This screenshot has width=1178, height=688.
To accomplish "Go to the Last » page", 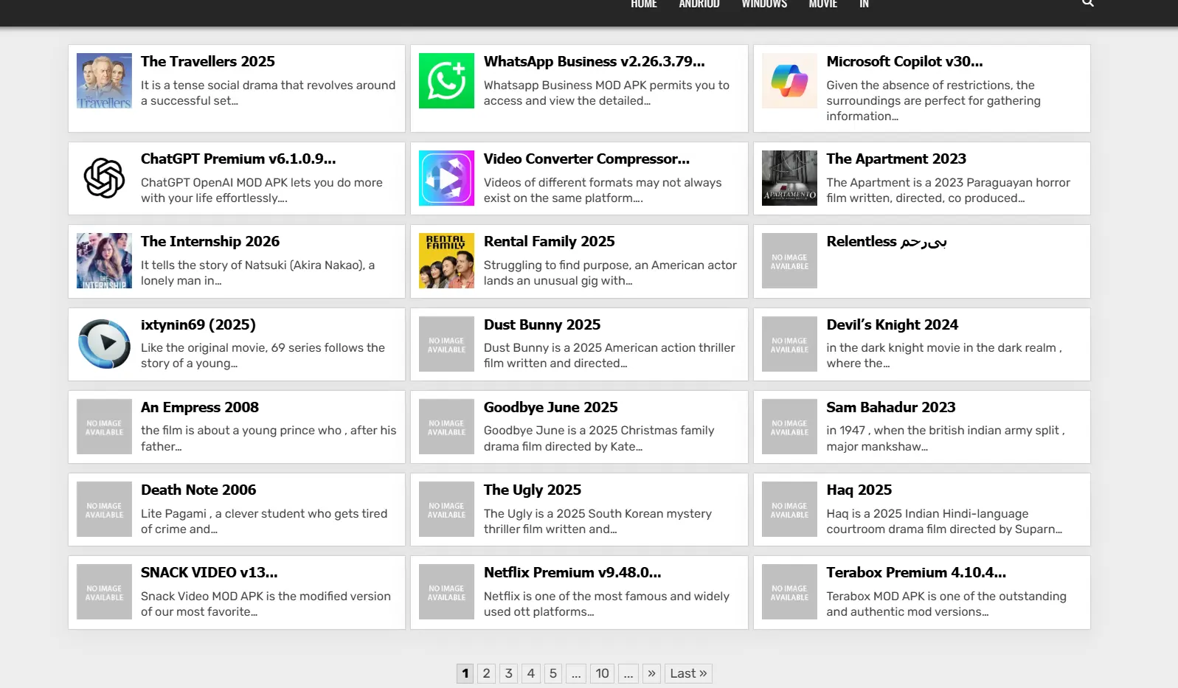I will [x=688, y=673].
